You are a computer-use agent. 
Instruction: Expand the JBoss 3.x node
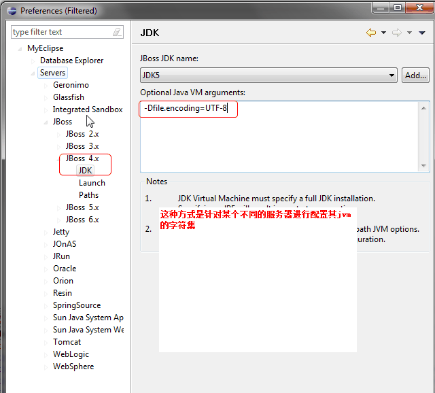click(x=58, y=147)
